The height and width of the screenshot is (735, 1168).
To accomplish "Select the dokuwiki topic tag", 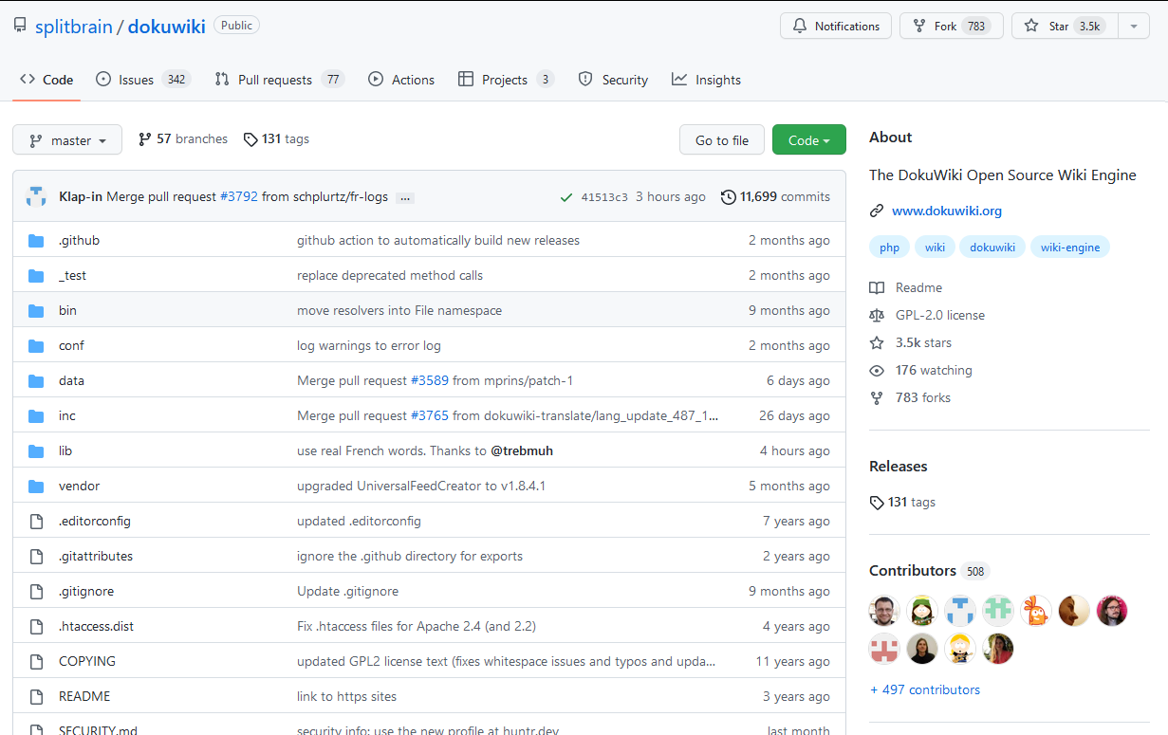I will [x=992, y=248].
